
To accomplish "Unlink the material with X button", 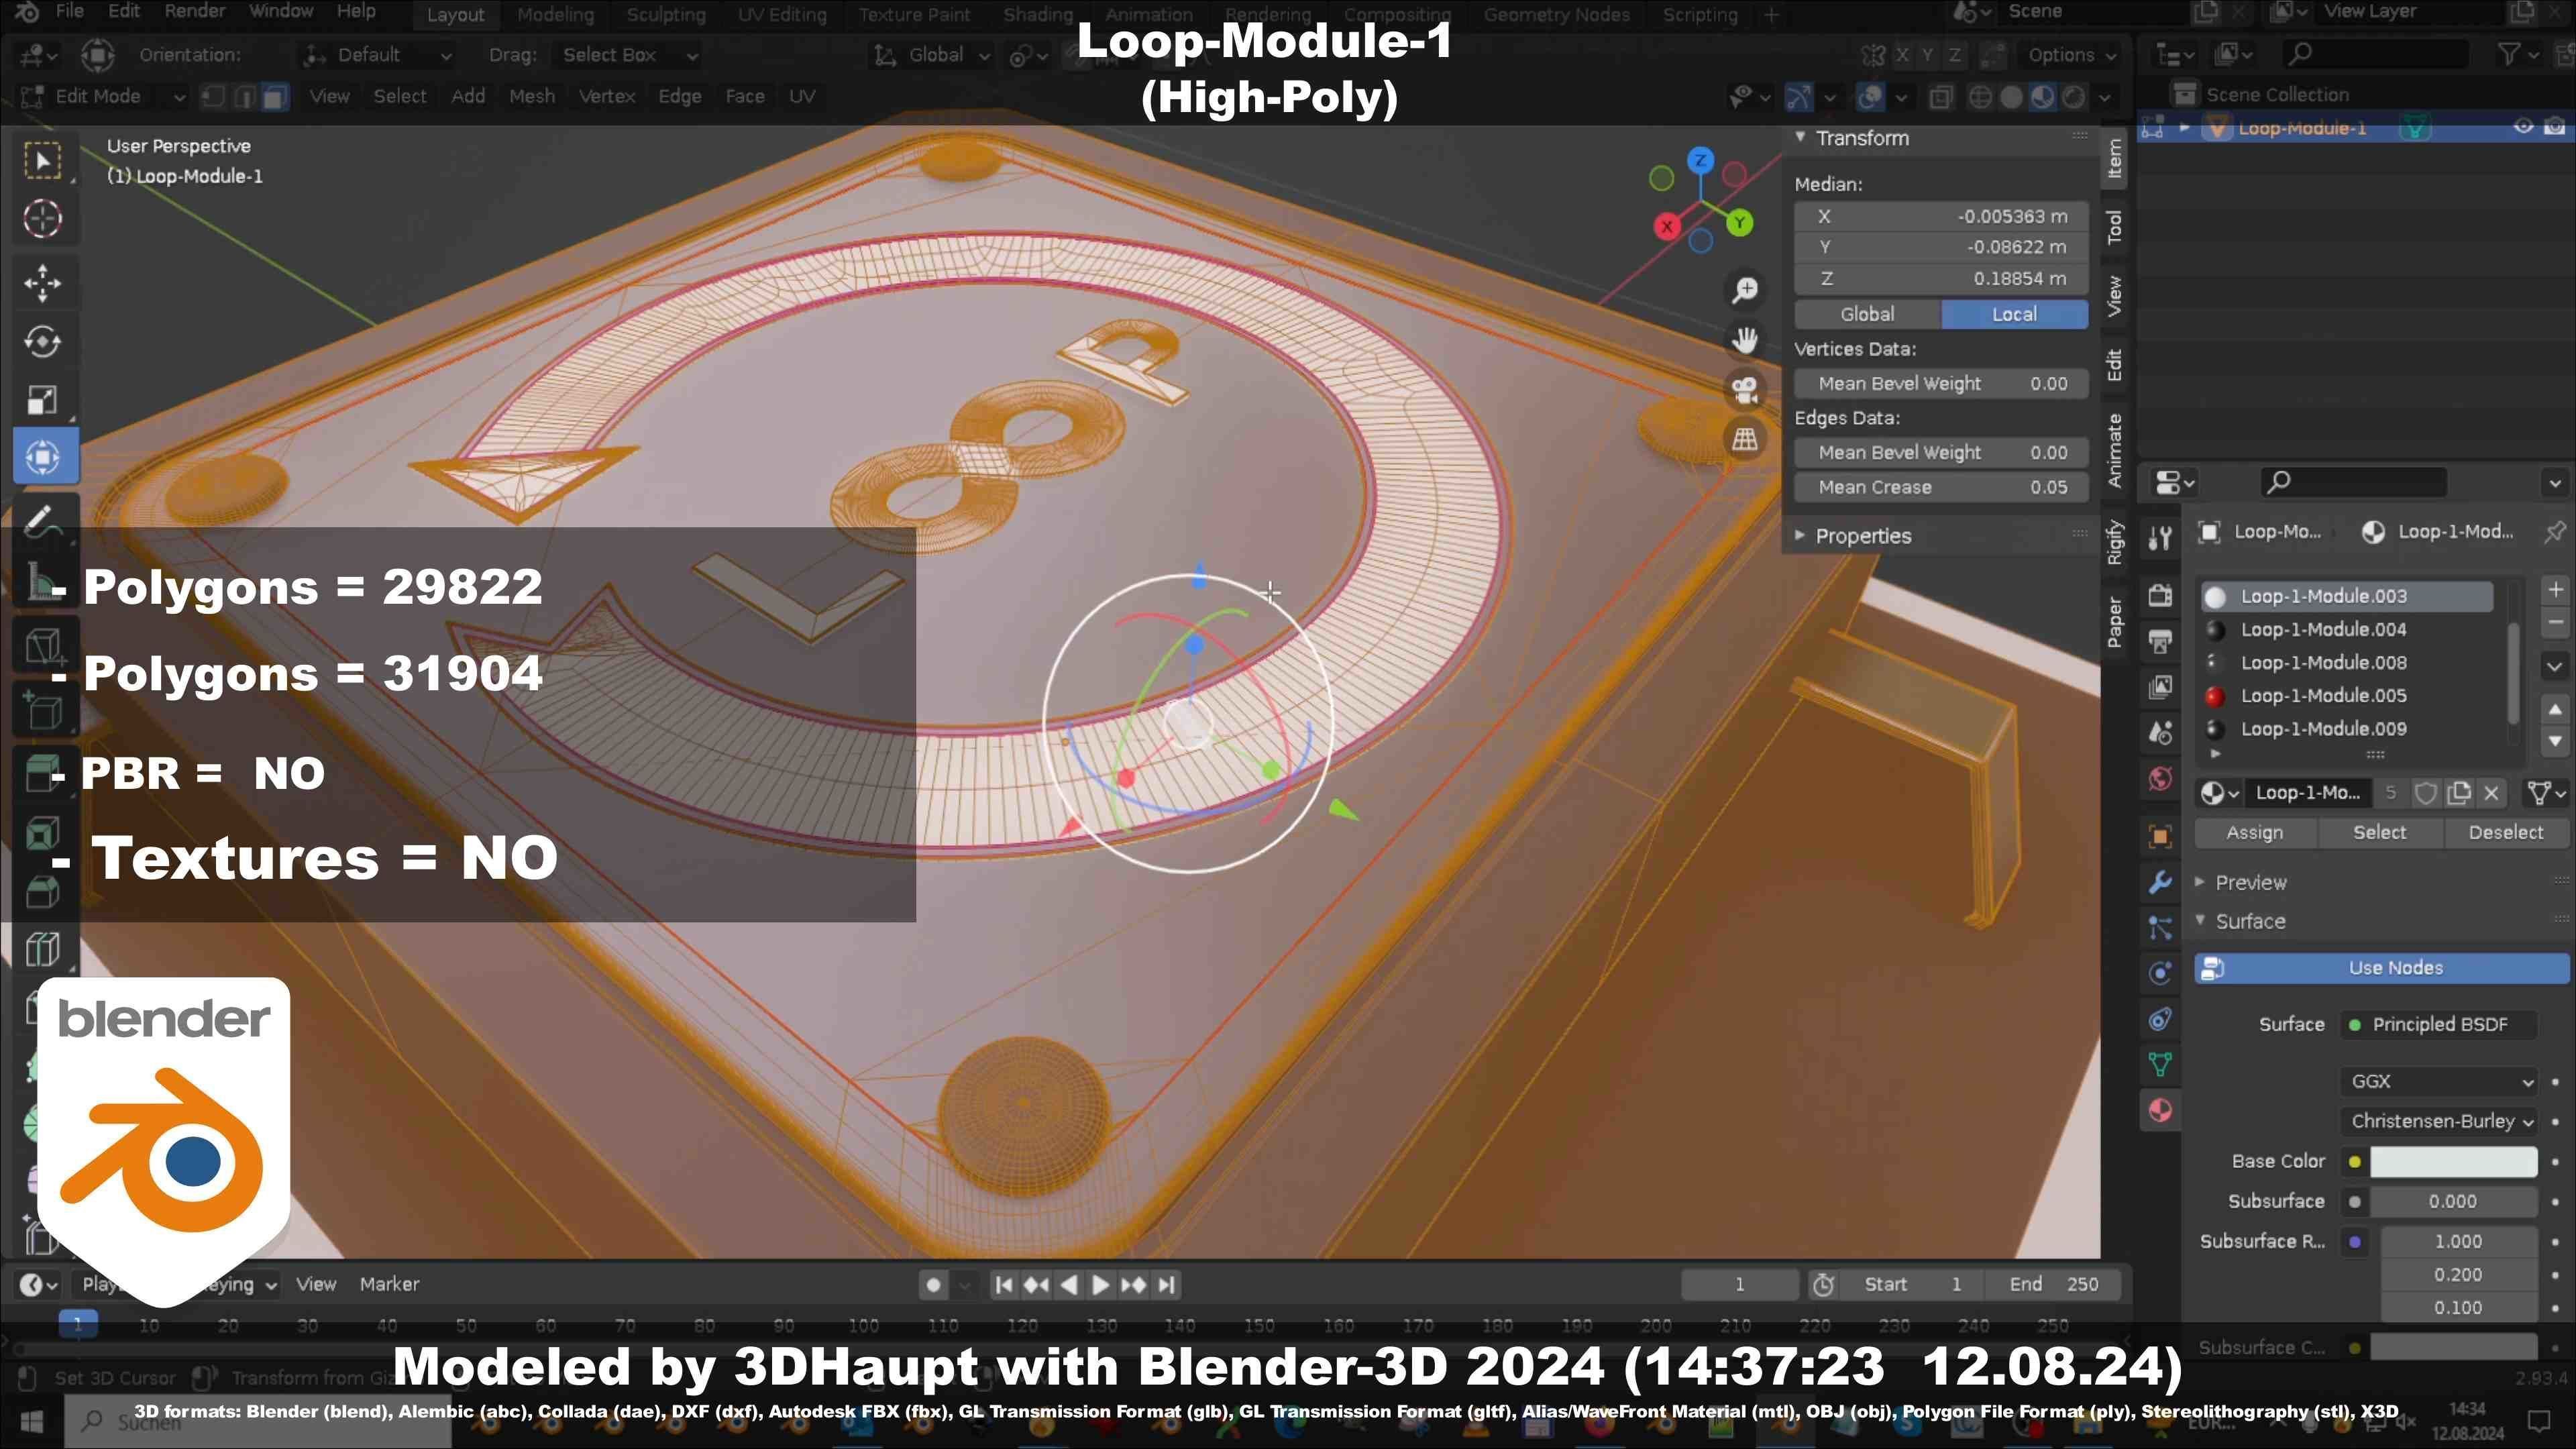I will (2491, 793).
